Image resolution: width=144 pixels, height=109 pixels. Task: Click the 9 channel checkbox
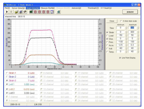[x=42, y=73]
